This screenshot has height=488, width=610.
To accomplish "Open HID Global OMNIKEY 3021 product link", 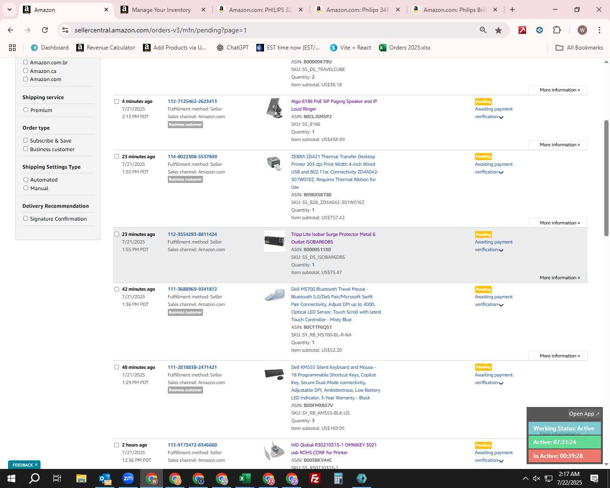I will pyautogui.click(x=334, y=448).
